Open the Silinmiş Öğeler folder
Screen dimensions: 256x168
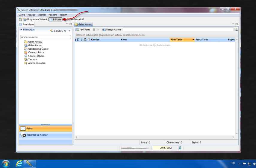(x=36, y=56)
